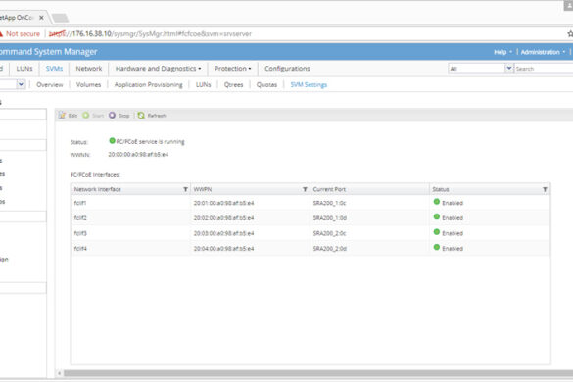Open the Quotas sub-tab
The image size is (573, 382).
point(266,85)
